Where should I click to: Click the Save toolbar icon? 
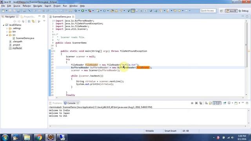click(10, 11)
